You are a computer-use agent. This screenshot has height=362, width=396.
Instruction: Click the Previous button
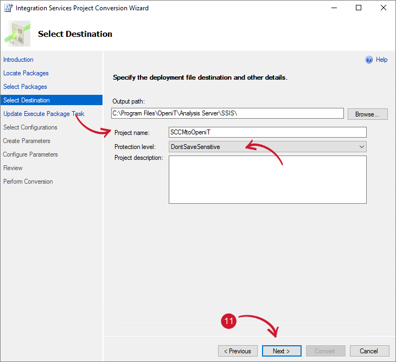pos(238,351)
